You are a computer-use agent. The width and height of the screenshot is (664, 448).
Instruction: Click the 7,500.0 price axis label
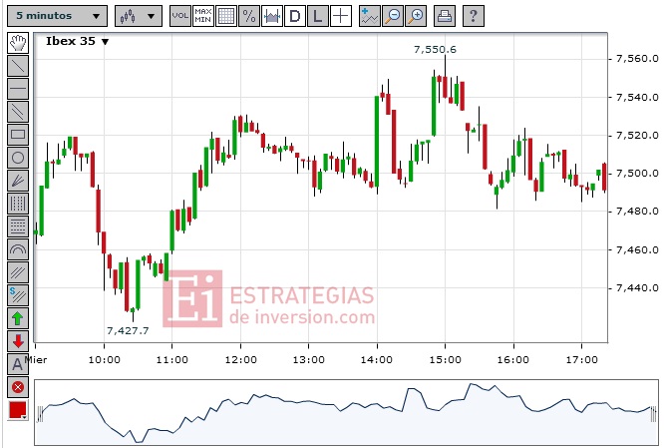(637, 174)
